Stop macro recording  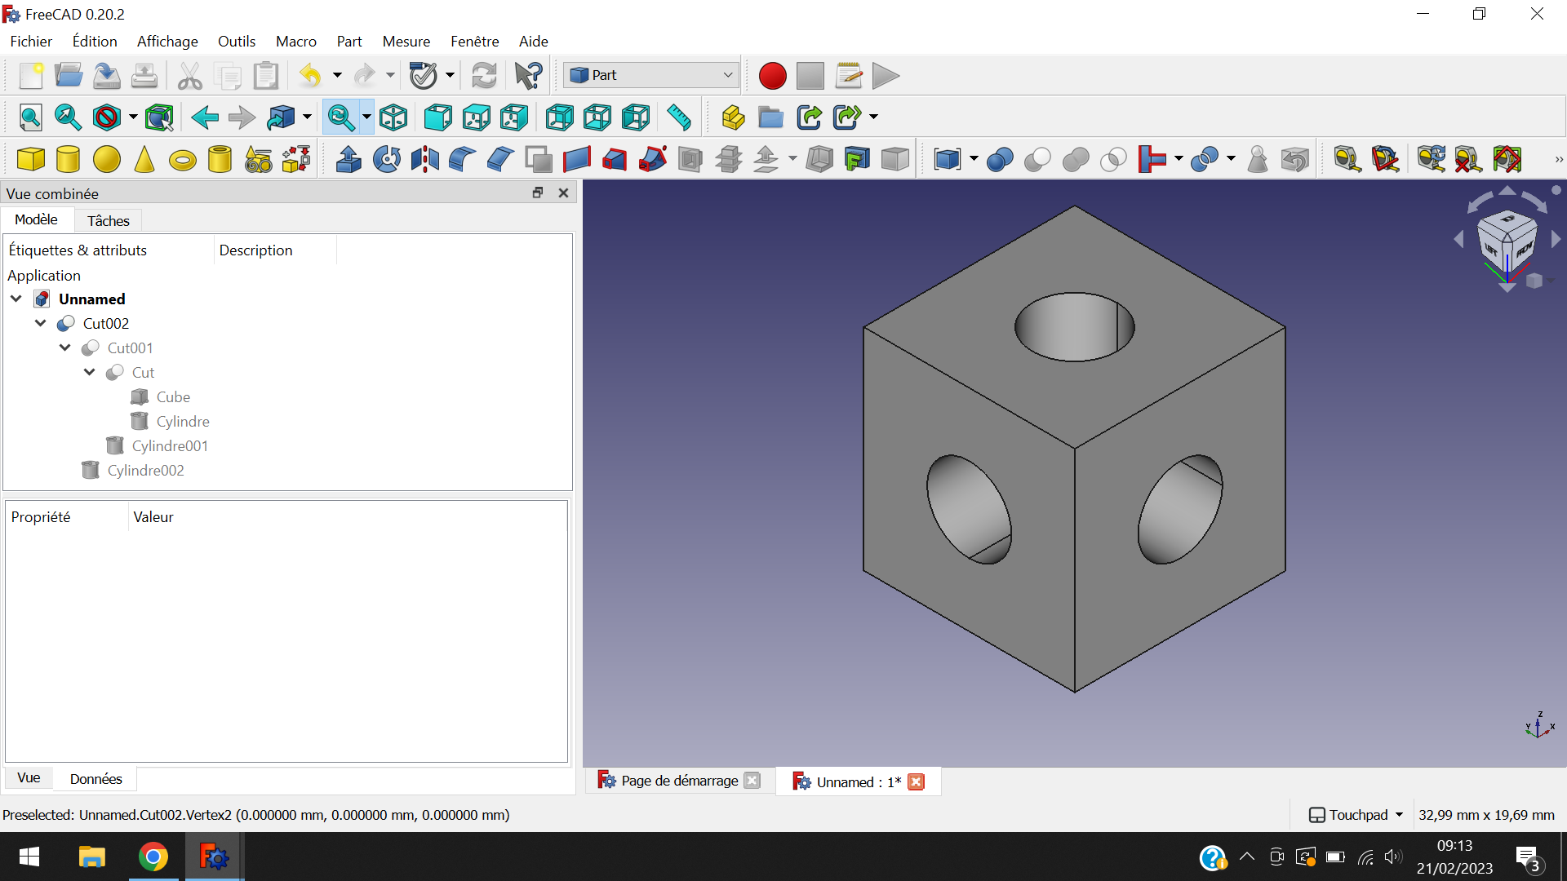[810, 76]
